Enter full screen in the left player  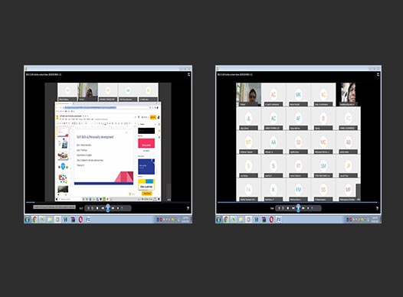[x=188, y=208]
